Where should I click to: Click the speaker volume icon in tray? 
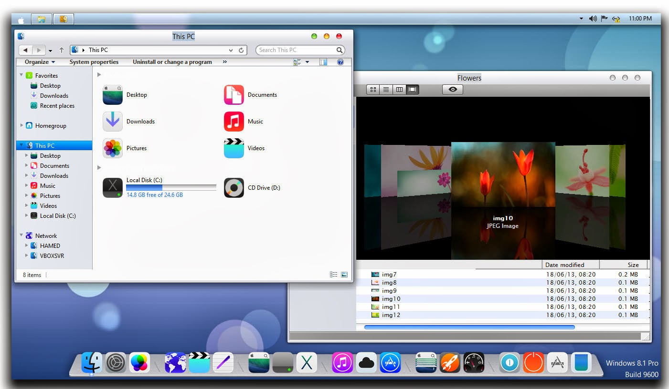click(593, 19)
